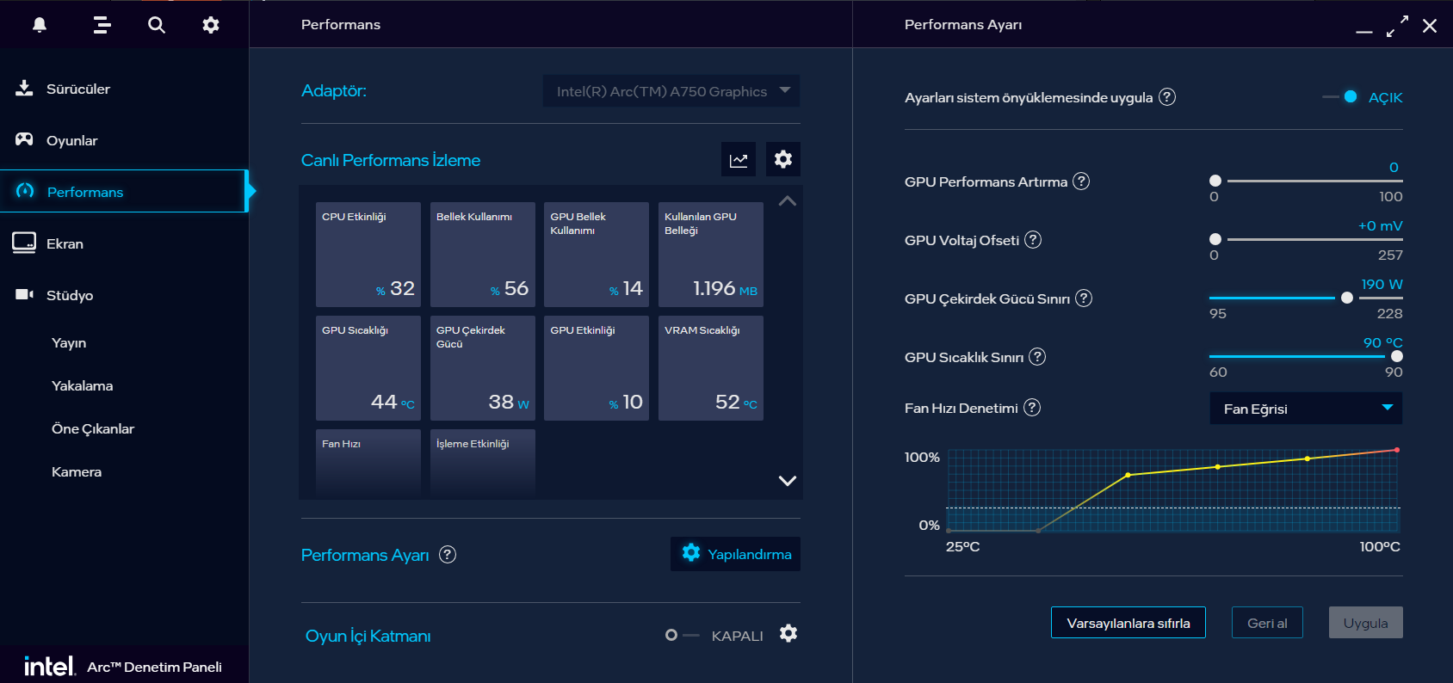Image resolution: width=1453 pixels, height=683 pixels.
Task: Select the Fan Hızı tile
Action: (368, 463)
